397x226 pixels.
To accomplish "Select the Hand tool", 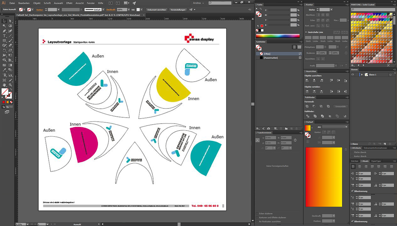I will (4, 85).
